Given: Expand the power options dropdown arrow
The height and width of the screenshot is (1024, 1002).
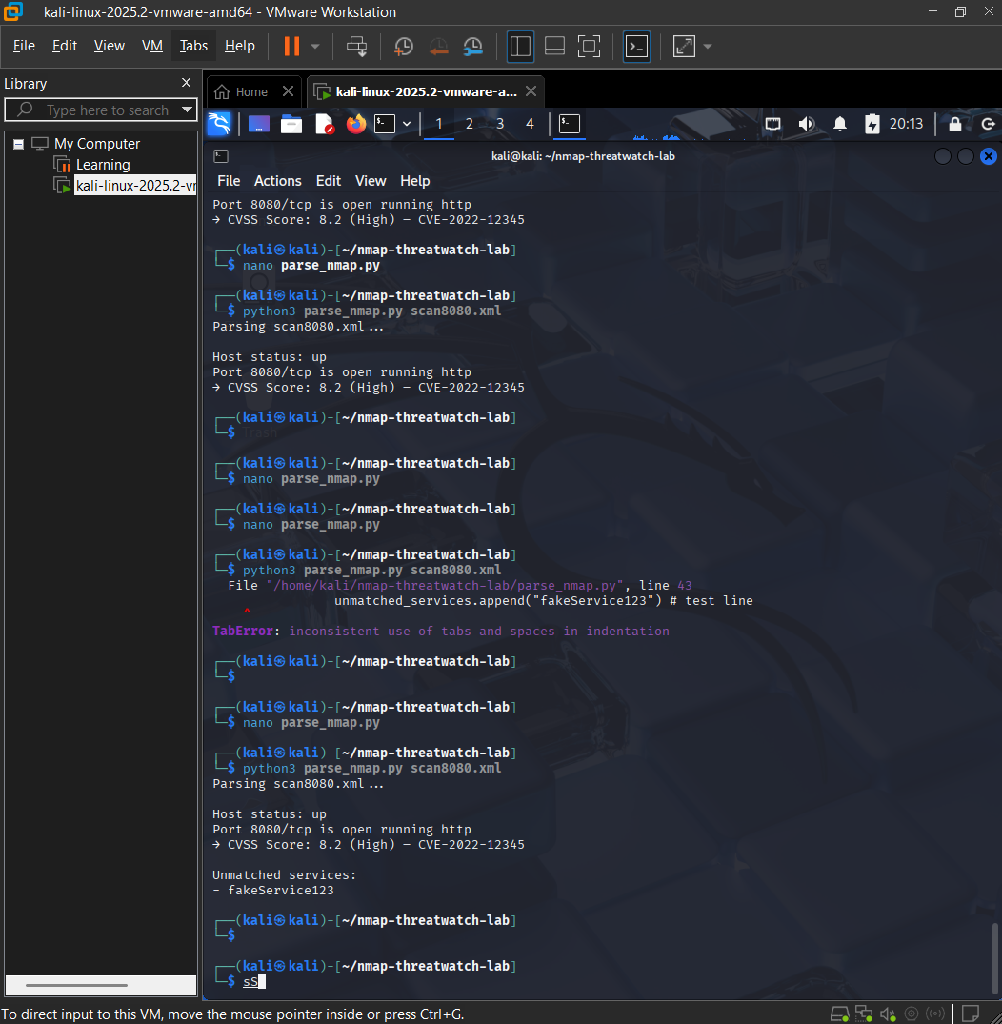Looking at the screenshot, I should 315,47.
